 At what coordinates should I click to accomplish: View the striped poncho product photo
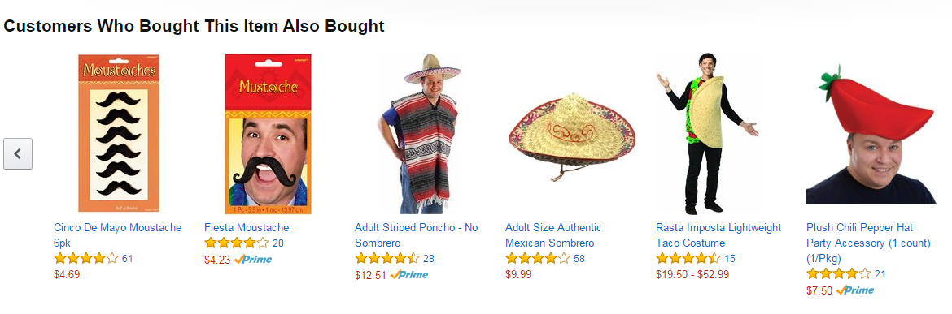tap(419, 134)
